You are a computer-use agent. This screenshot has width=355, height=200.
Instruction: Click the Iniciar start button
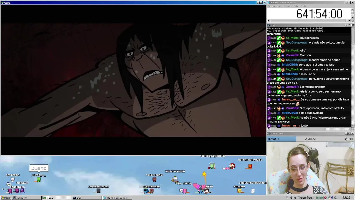[x=6, y=198]
